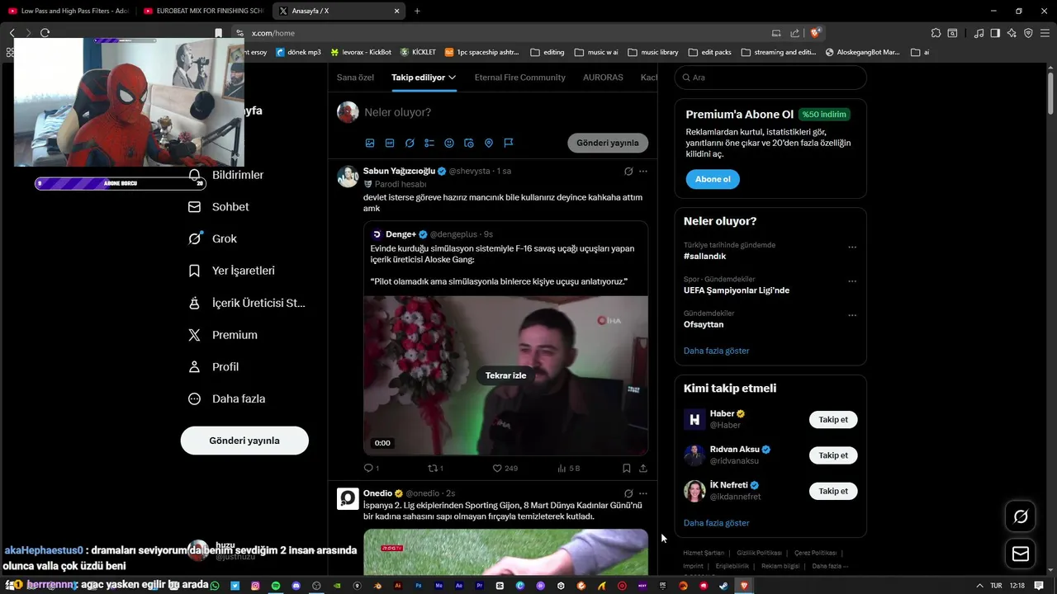Open Brave Shields lion icon
The height and width of the screenshot is (594, 1057).
click(x=815, y=33)
